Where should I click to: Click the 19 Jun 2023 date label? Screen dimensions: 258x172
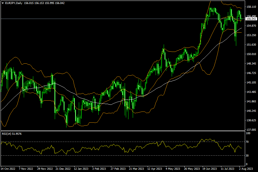click(x=210, y=169)
